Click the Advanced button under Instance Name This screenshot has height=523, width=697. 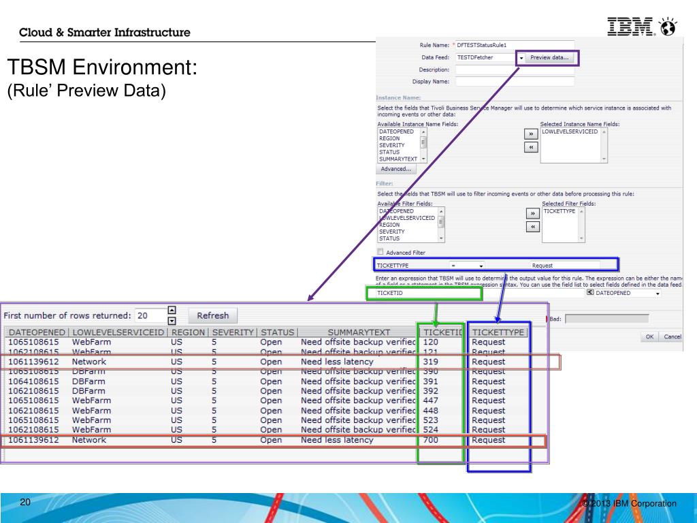395,169
